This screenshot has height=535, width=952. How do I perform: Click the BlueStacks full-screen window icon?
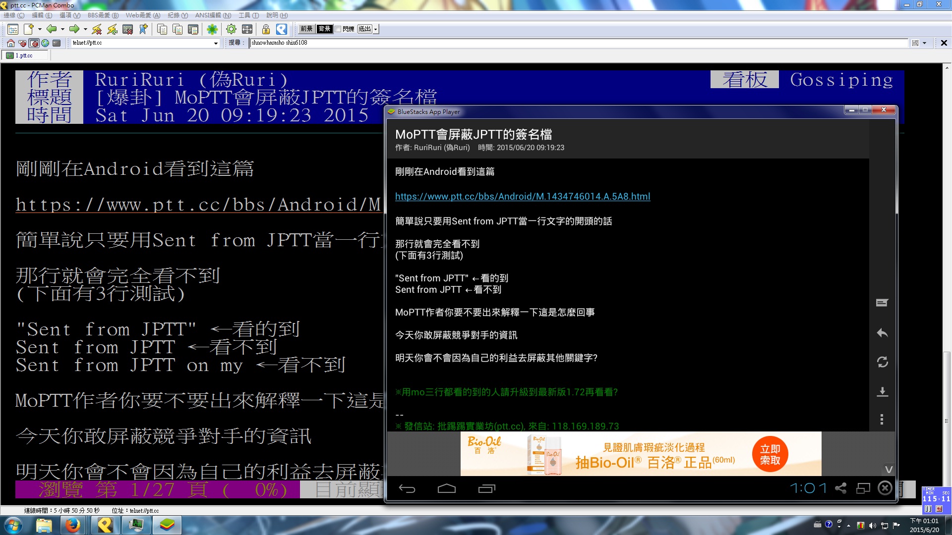(x=863, y=488)
